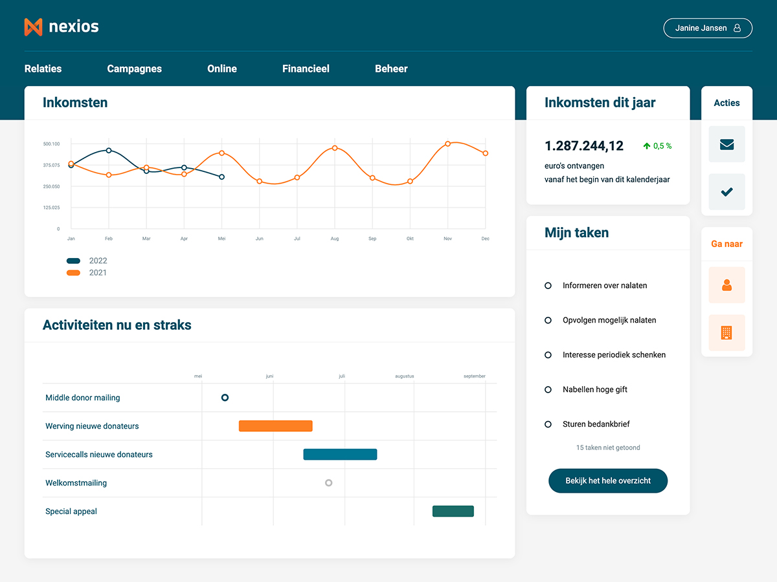Click the orange 2021 legend swatch

(x=74, y=273)
